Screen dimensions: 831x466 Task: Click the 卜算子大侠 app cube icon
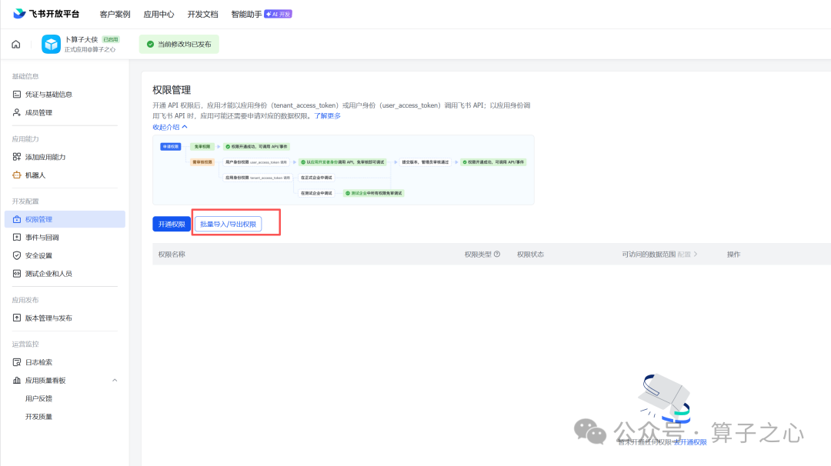(51, 44)
